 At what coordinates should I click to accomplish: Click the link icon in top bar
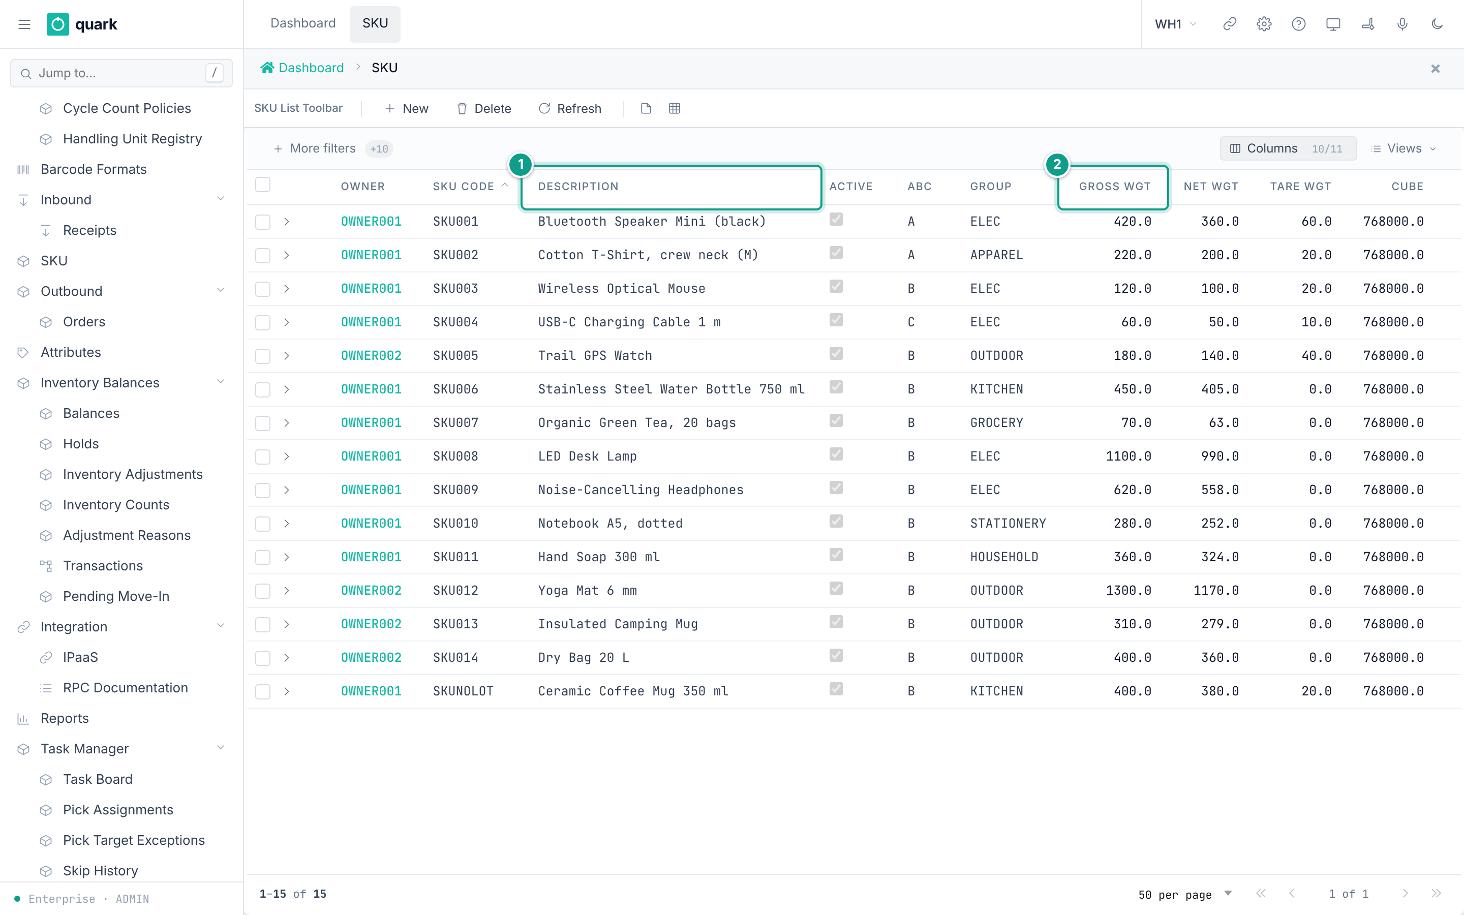coord(1229,24)
